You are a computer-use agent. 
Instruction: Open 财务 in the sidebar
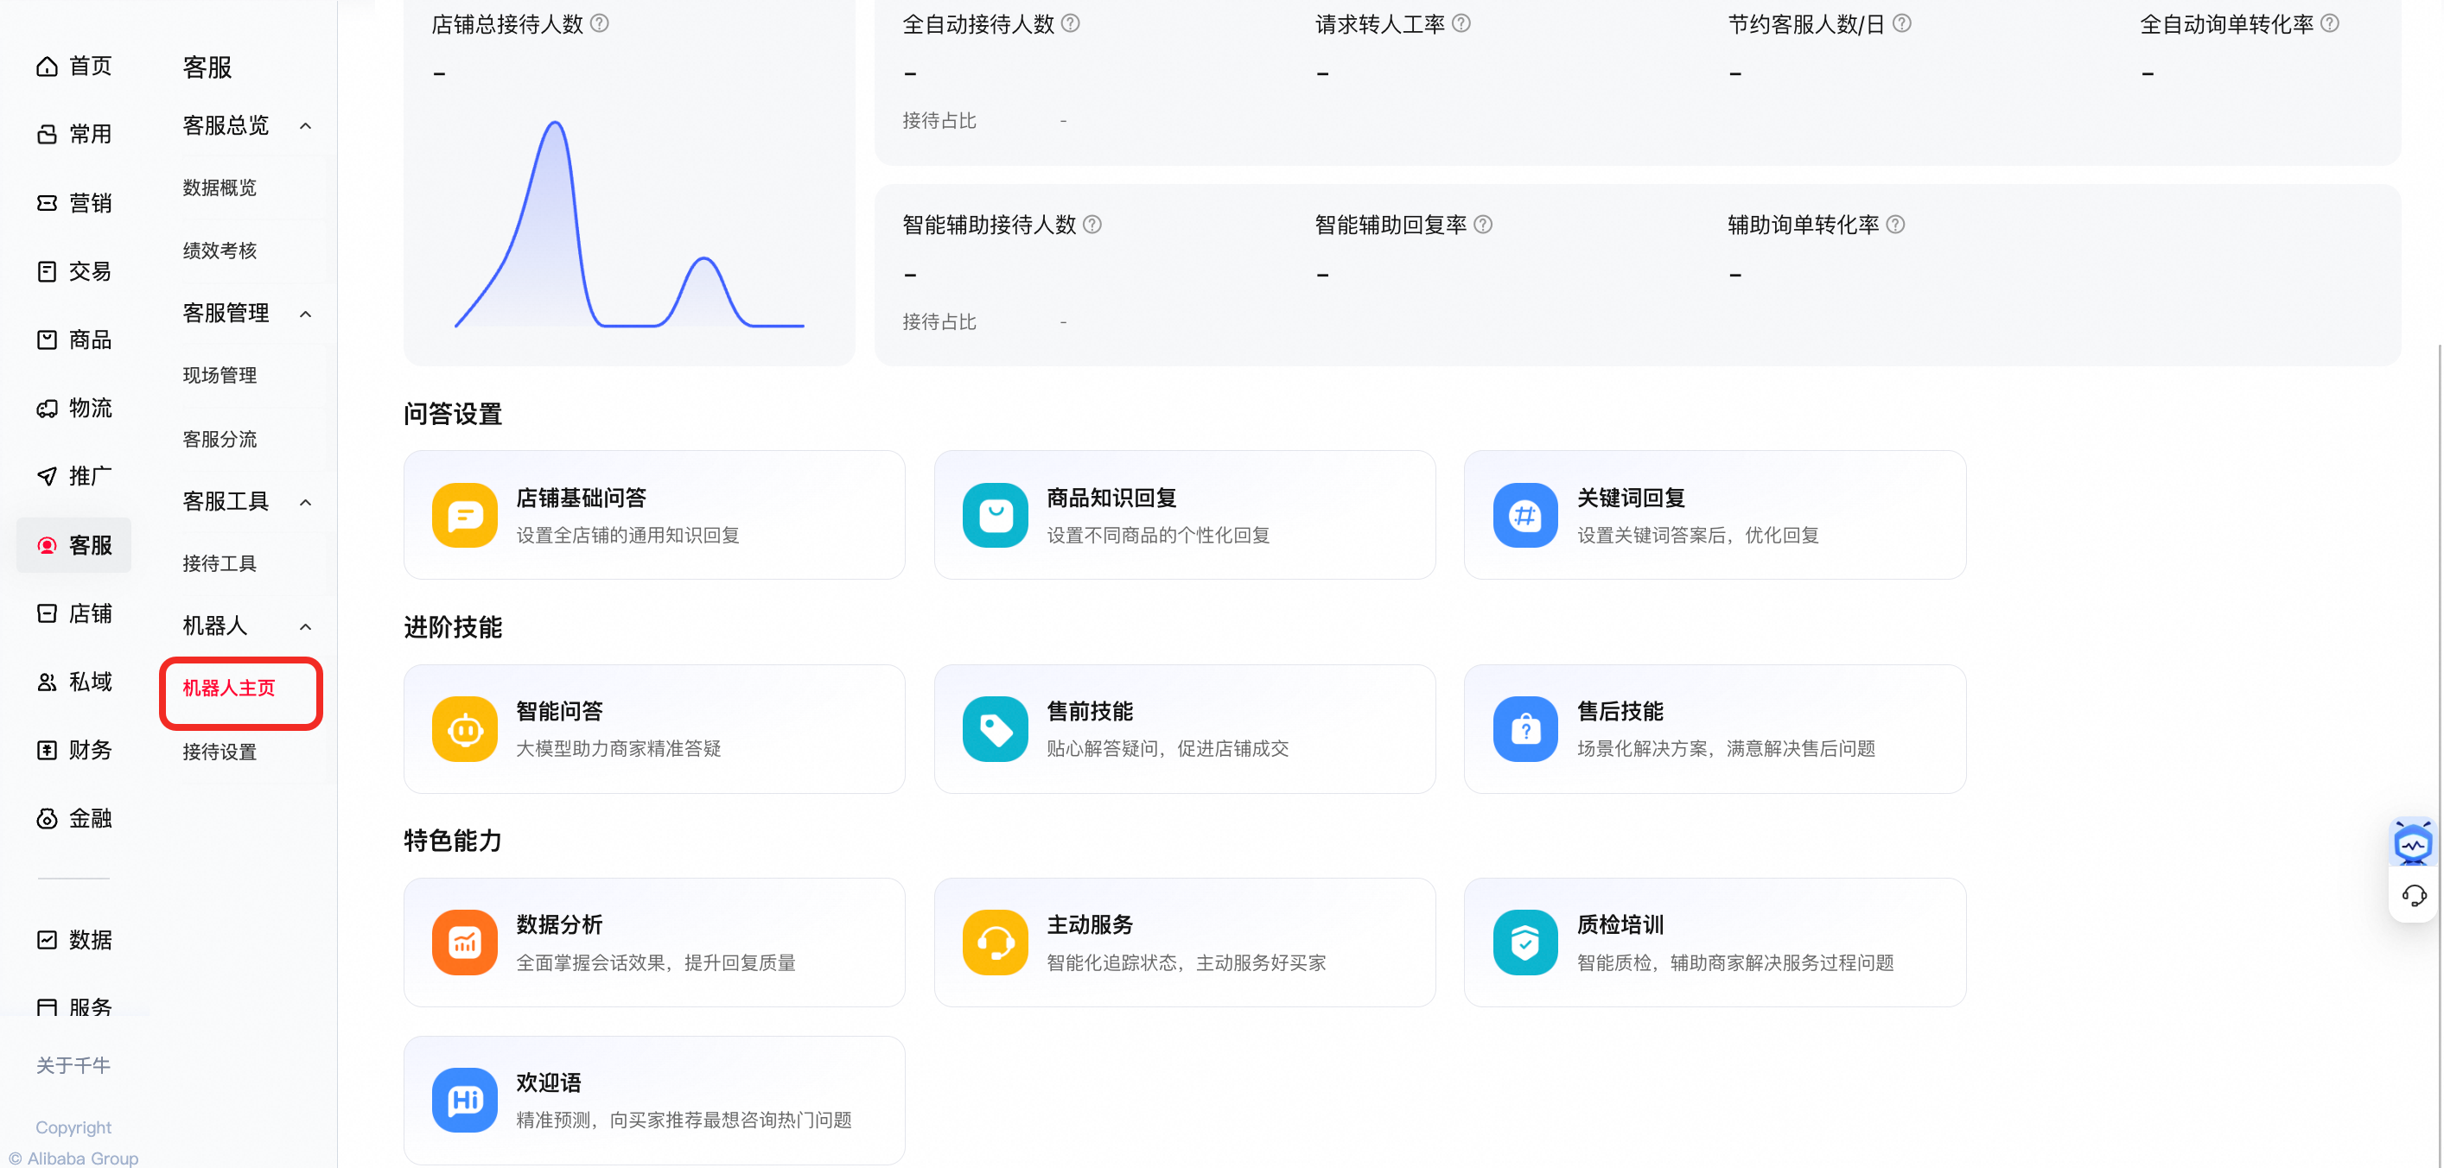[74, 750]
